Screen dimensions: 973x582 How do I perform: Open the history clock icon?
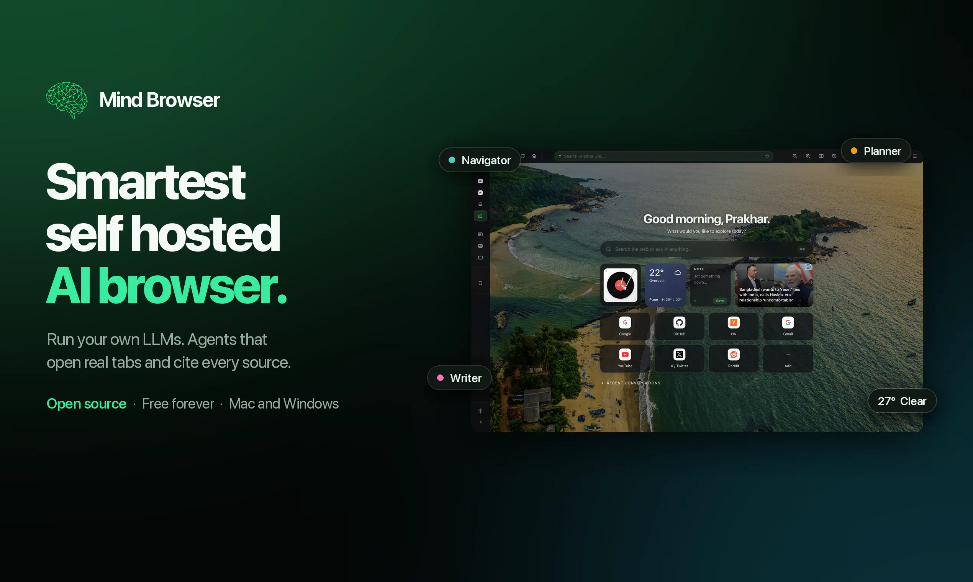point(834,156)
